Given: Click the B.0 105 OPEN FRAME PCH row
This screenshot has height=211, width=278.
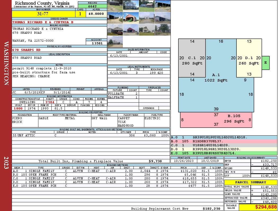Looking at the screenshot, I should 117,175.
